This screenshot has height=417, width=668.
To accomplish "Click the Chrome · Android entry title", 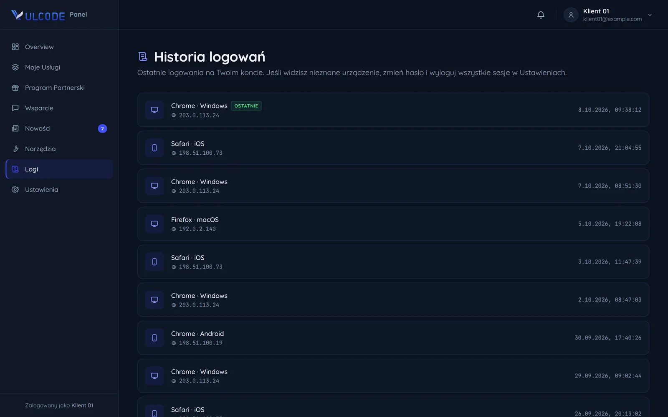I will coord(197,334).
